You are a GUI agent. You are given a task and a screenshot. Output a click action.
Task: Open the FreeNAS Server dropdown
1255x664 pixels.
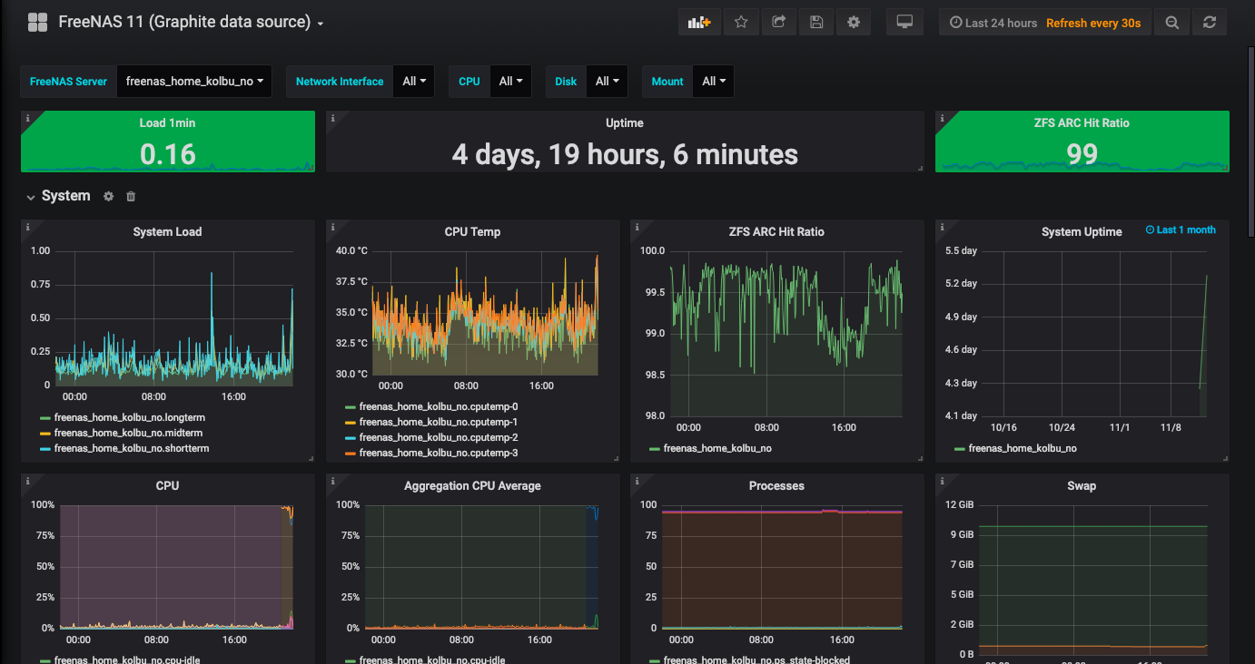(x=194, y=82)
